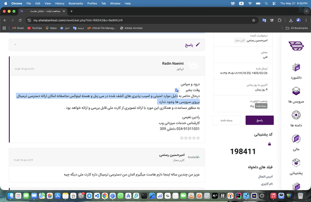Rate Radin Naeimi's reply with stars

pos(190,138)
